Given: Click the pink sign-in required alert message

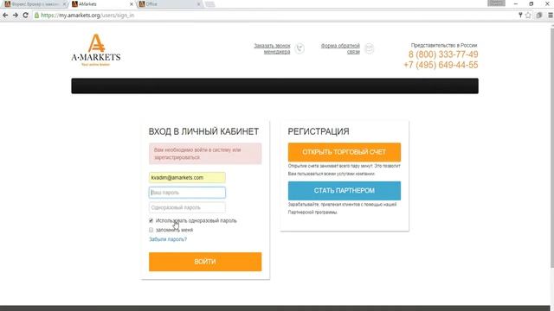Looking at the screenshot, I should [205, 154].
